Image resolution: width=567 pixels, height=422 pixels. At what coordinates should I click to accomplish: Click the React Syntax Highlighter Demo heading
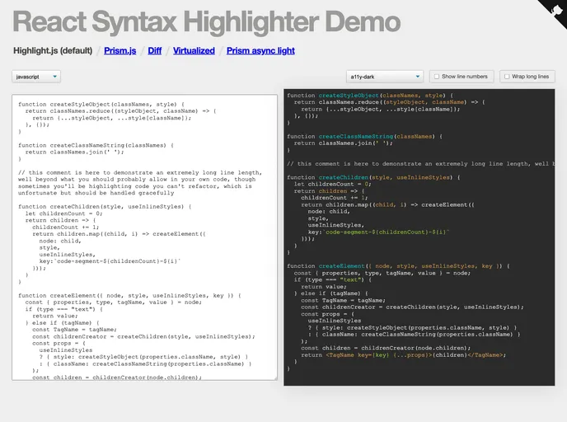pos(207,21)
